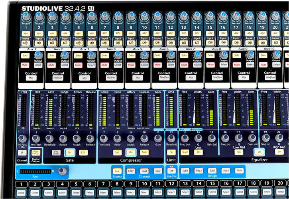Screen dimensions: 289x199
Task: Assign the channel to the Main bus
Action: point(240,171)
